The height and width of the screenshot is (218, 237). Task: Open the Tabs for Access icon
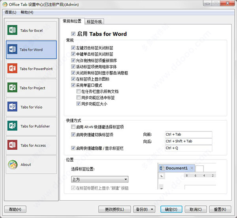12,145
